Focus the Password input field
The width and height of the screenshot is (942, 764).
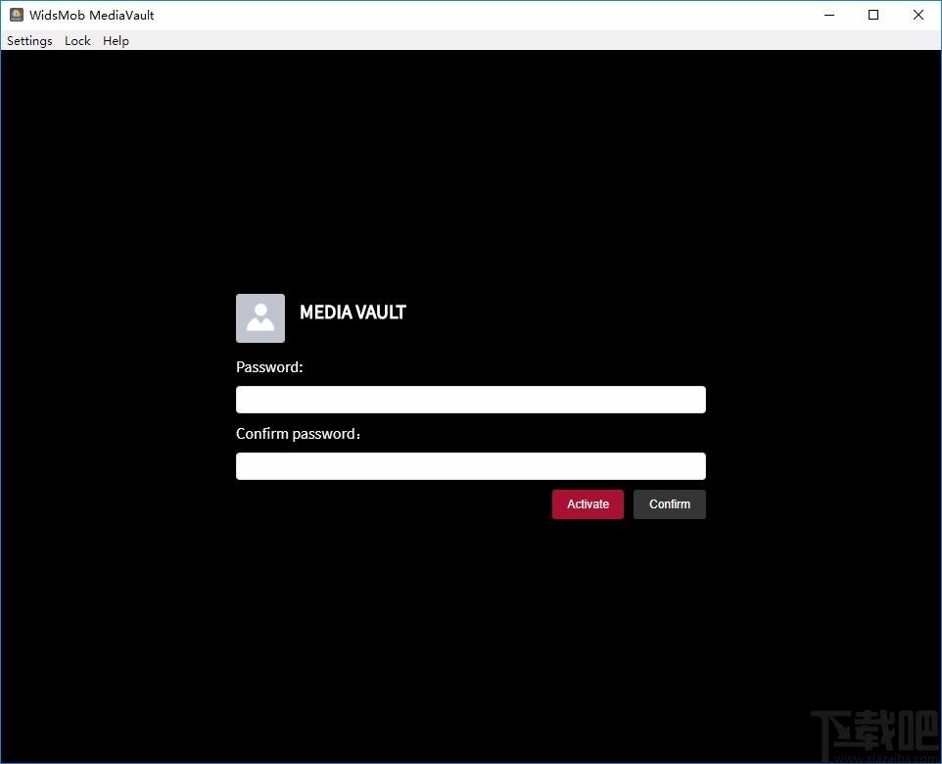pos(470,400)
